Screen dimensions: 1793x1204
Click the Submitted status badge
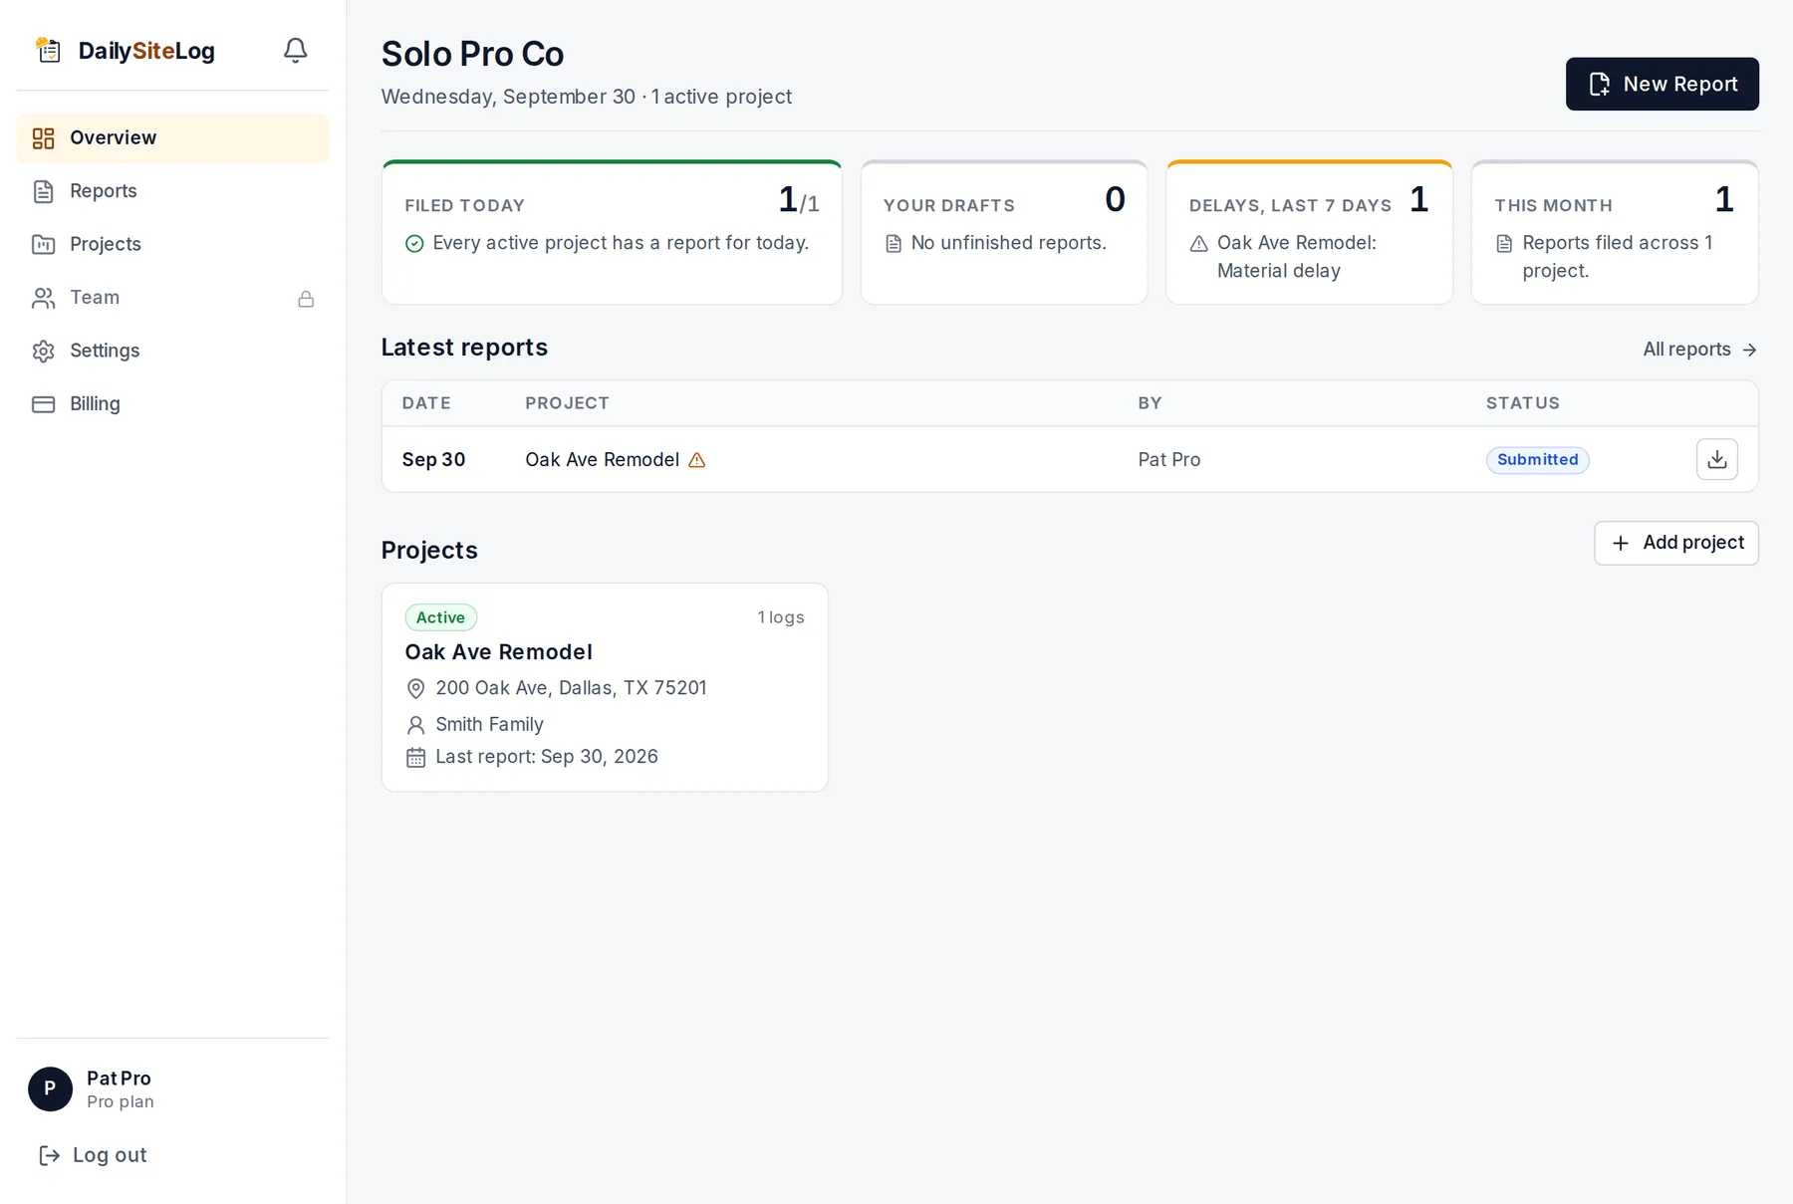(x=1537, y=460)
